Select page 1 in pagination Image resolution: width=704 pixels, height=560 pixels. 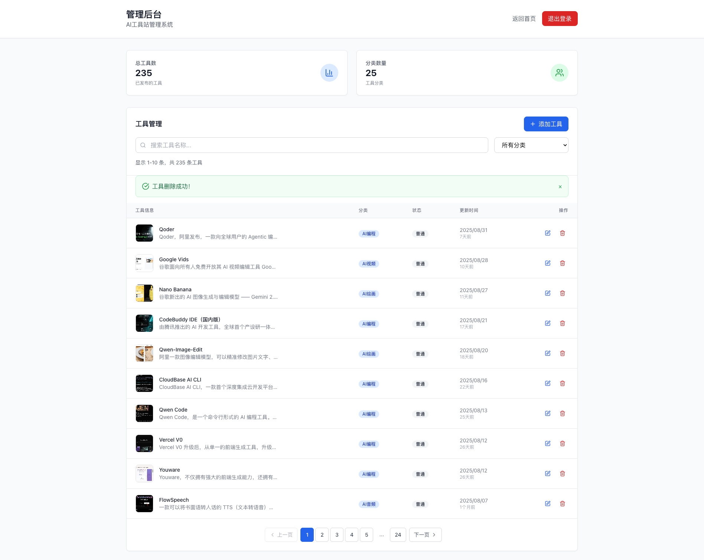307,535
